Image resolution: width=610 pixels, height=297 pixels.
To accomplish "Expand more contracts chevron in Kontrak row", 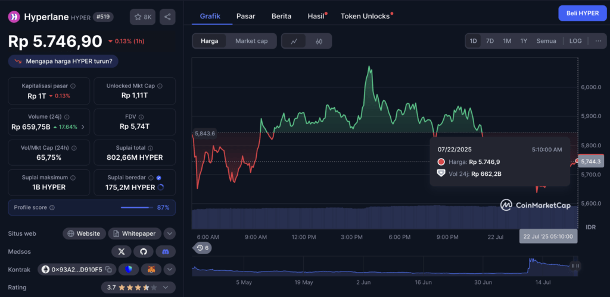I will pyautogui.click(x=169, y=269).
